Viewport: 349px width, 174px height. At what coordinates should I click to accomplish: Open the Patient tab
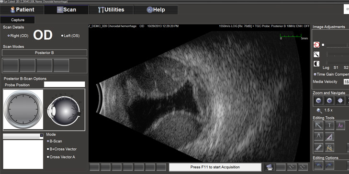coord(22,10)
